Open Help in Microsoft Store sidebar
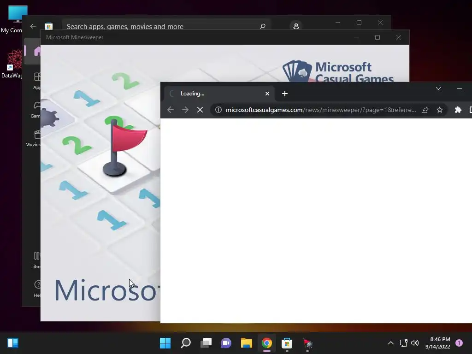472x354 pixels. coord(36,289)
